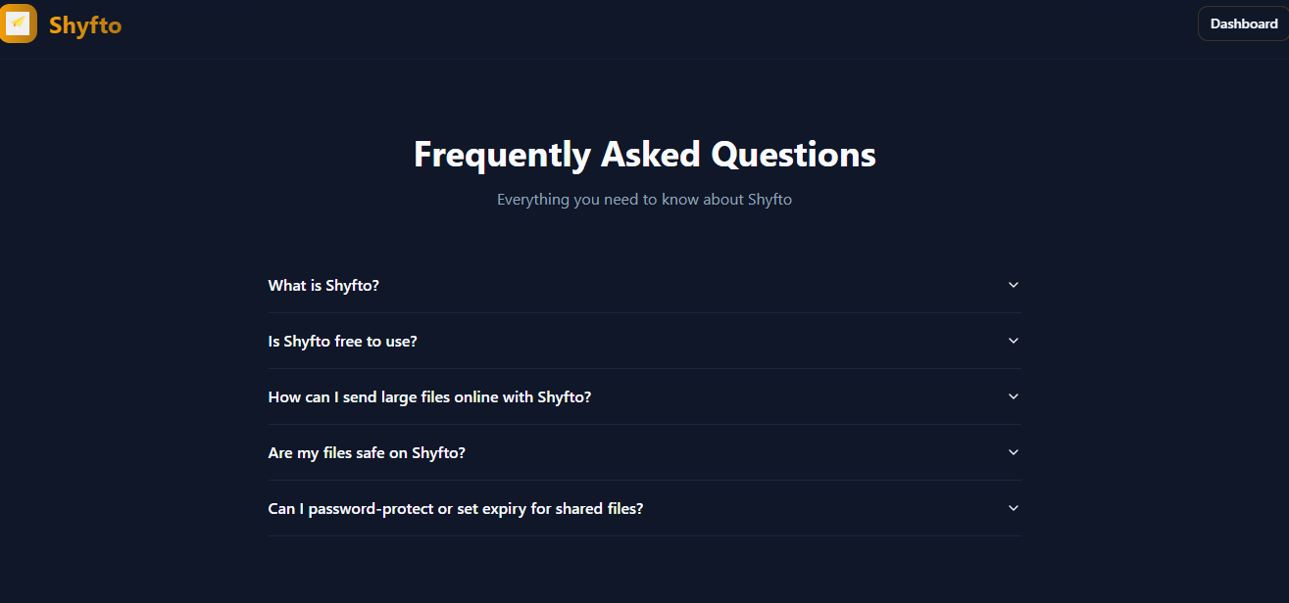1289x603 pixels.
Task: Click the arrow icon on the file safety question
Action: [1014, 452]
